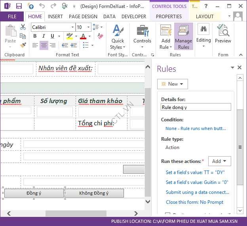
Task: Open the 'Close this form: No Prompt' action
Action: pyautogui.click(x=194, y=202)
